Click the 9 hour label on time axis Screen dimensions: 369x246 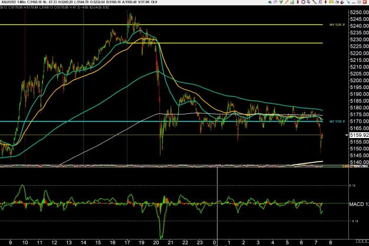click(10, 242)
